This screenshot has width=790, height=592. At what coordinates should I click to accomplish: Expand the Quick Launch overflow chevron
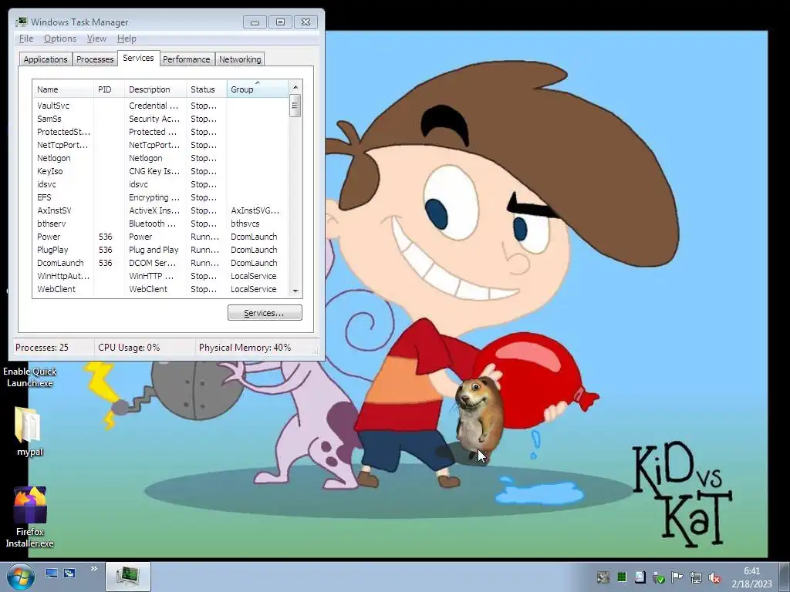click(93, 569)
